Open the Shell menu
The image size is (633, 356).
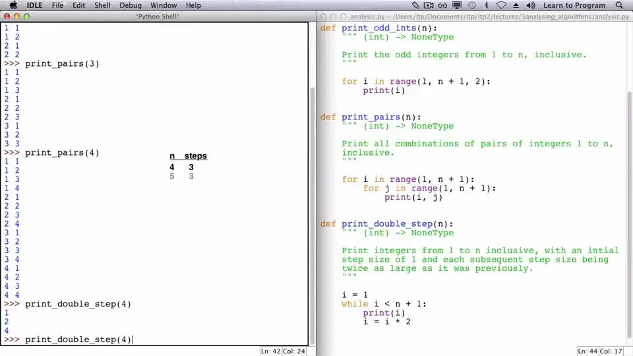coord(102,5)
